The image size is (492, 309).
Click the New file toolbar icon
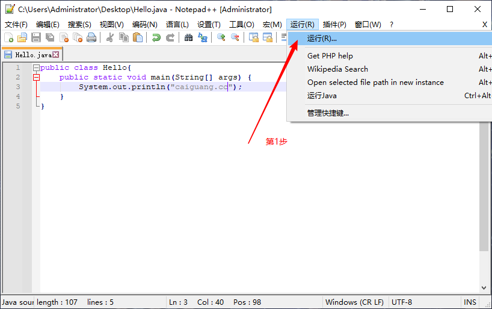coord(9,37)
